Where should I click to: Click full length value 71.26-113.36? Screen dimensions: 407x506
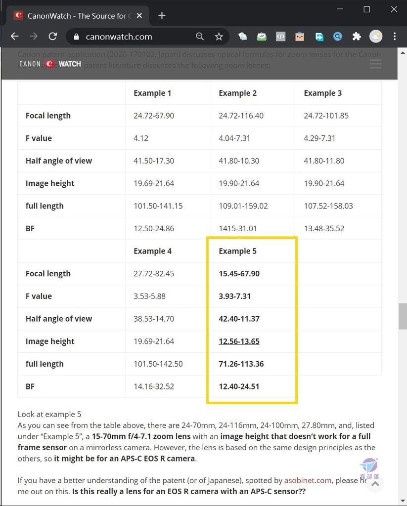pyautogui.click(x=241, y=364)
